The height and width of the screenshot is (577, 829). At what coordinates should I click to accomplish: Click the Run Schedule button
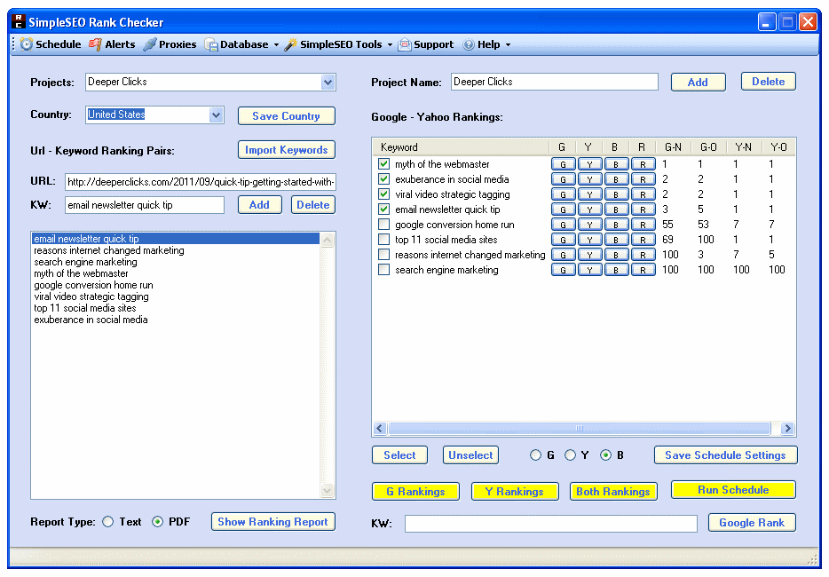[x=733, y=490]
